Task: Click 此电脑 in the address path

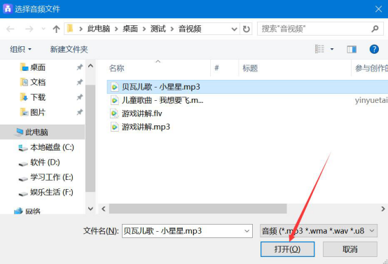Action: click(x=99, y=29)
